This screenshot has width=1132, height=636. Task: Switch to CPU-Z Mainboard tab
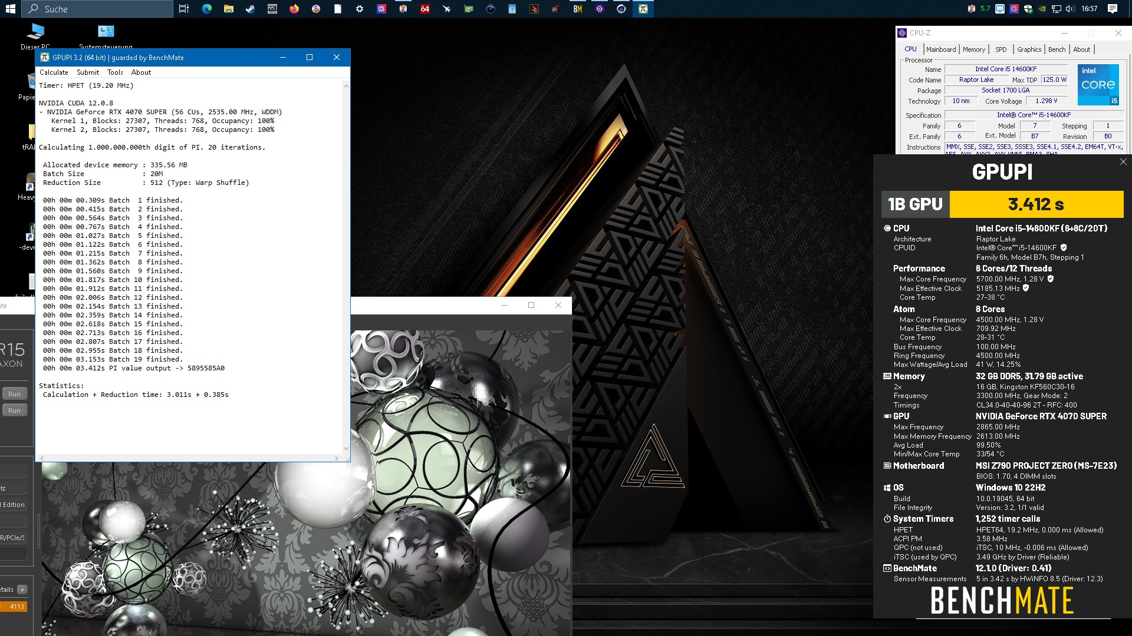coord(941,49)
